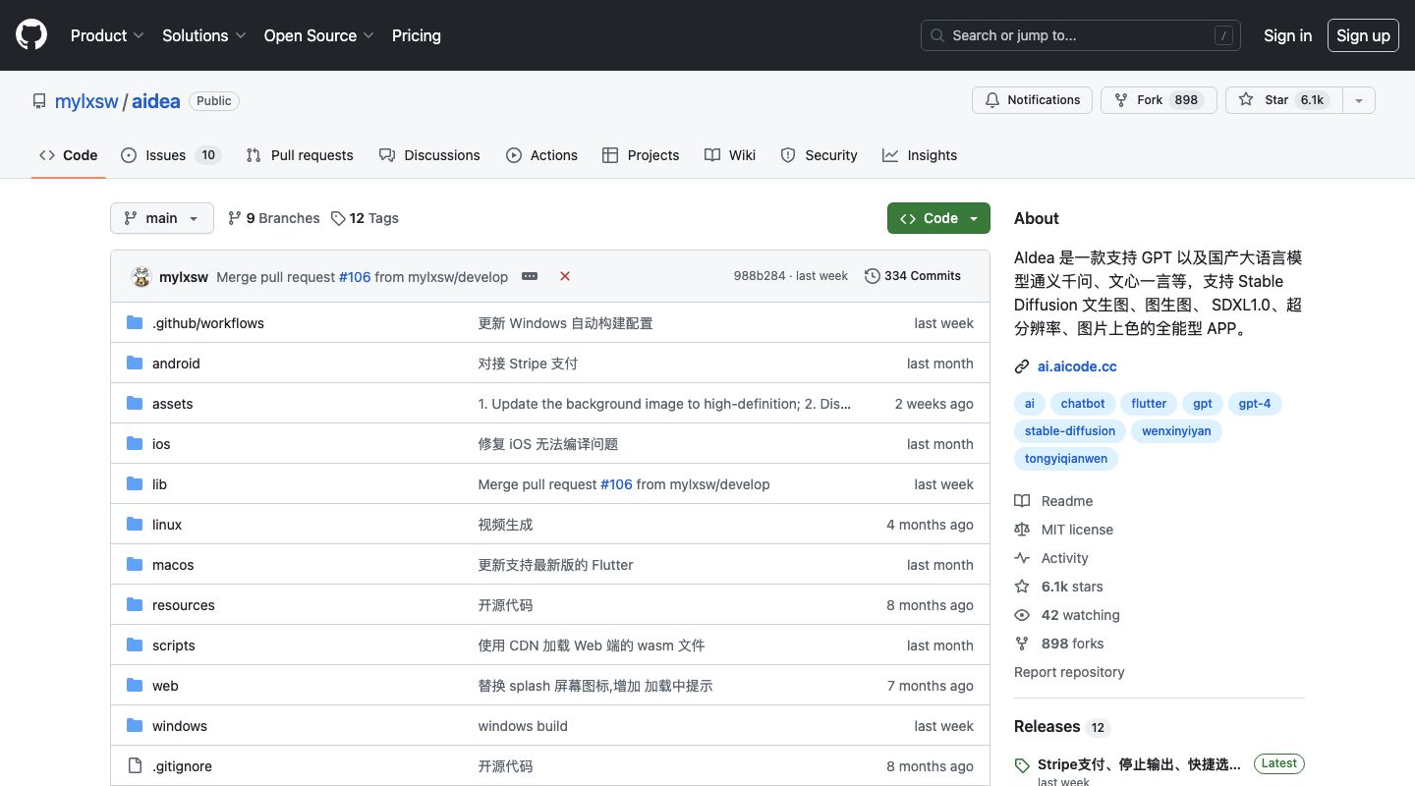1415x786 pixels.
Task: Click the GitHub logo icon
Action: [31, 35]
